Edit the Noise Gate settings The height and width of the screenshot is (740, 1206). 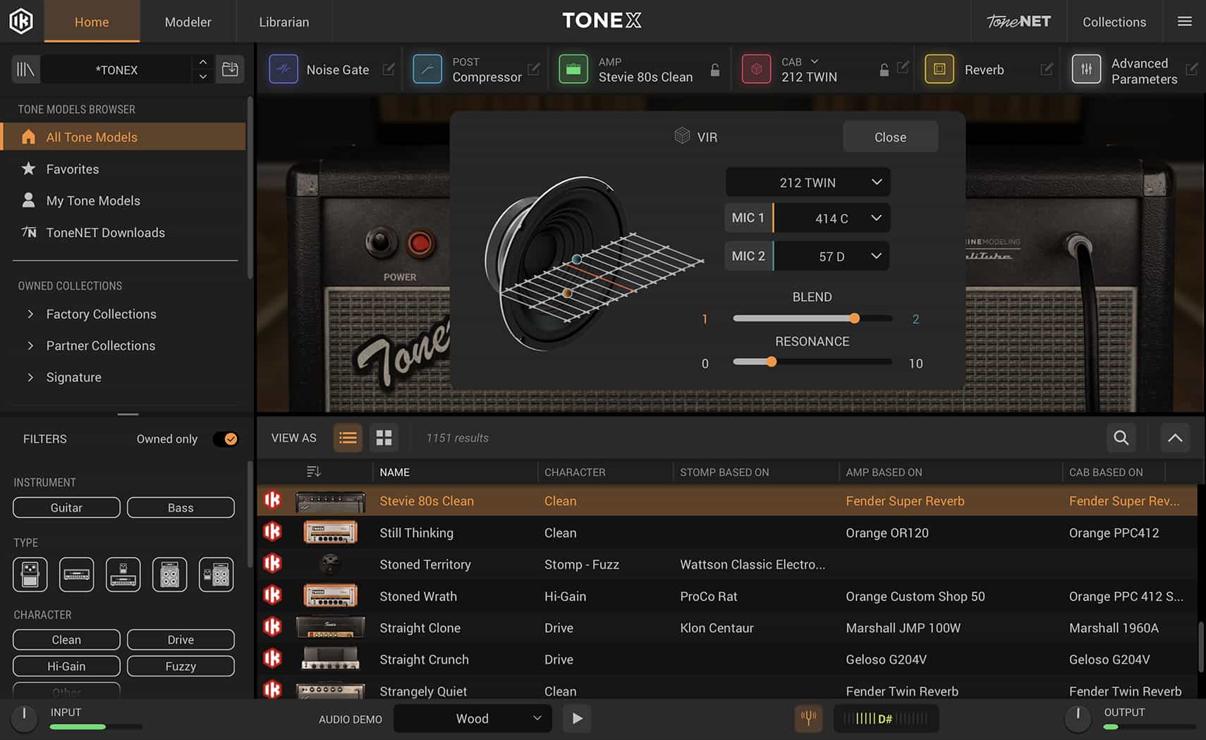pos(389,69)
